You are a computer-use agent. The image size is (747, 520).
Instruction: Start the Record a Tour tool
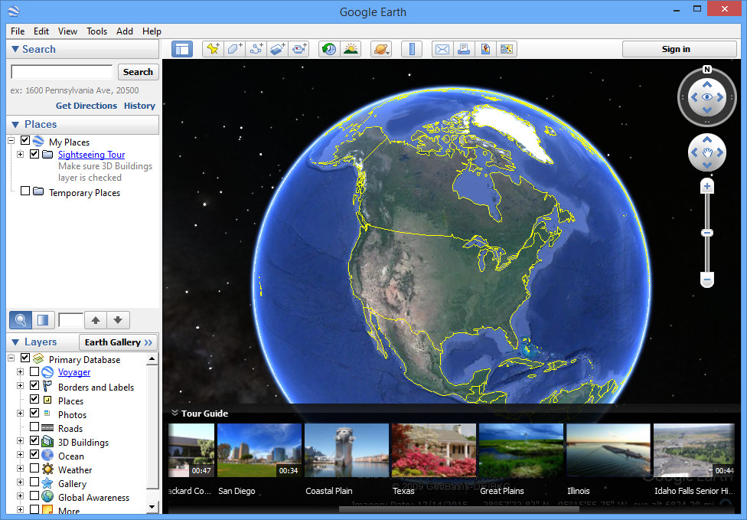point(299,48)
